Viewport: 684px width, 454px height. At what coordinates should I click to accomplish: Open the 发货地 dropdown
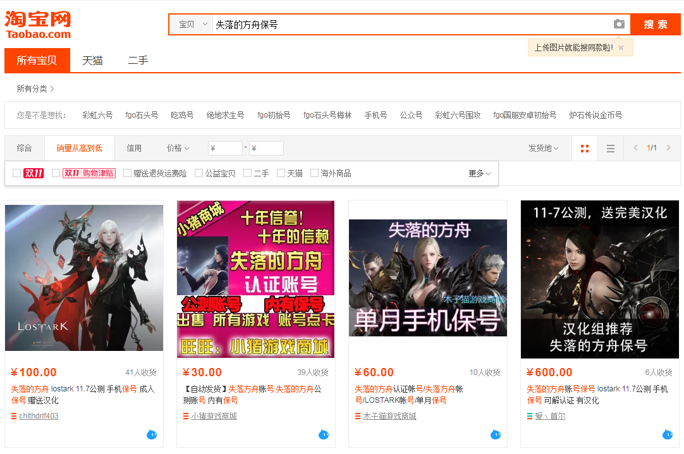tap(543, 149)
